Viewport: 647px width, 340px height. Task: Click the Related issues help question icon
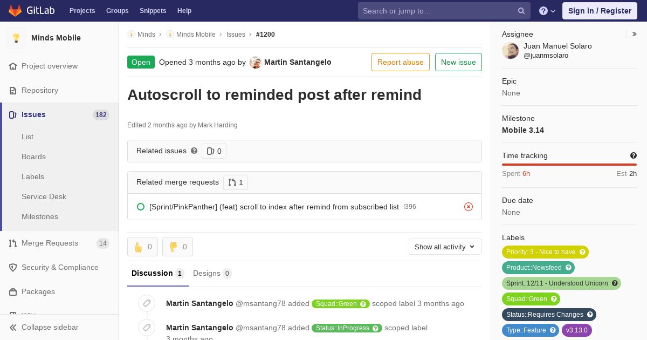coord(194,151)
